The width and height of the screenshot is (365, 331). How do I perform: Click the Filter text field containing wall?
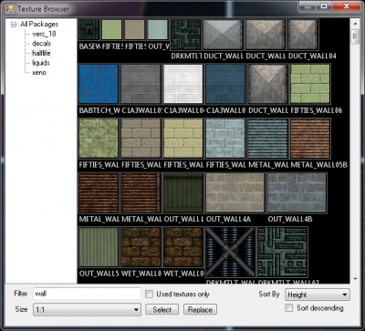point(87,294)
